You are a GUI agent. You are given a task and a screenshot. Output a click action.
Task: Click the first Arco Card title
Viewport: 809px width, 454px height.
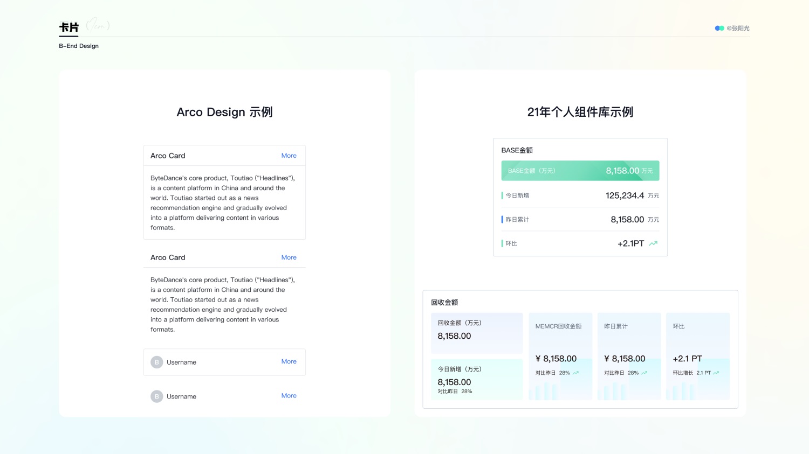coord(168,156)
